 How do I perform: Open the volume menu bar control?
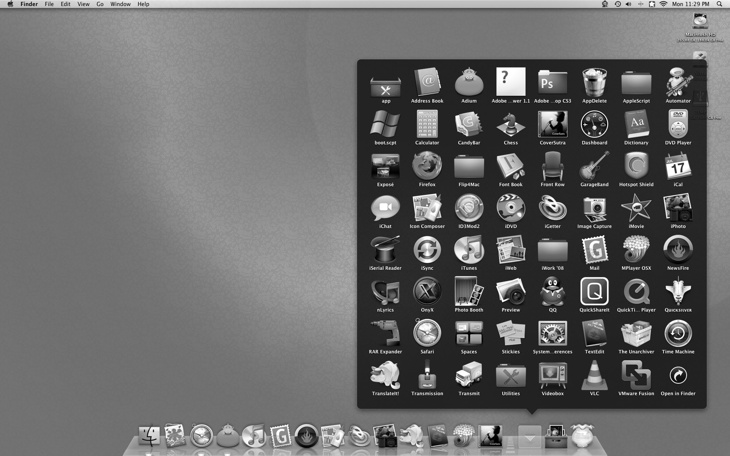click(x=628, y=4)
